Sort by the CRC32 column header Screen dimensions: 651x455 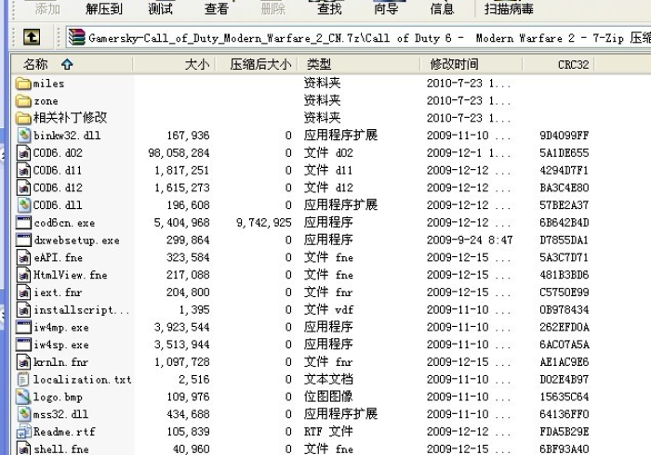tap(558, 64)
